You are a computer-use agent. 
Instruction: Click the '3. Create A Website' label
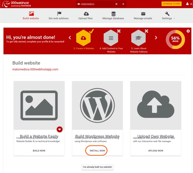point(84,48)
